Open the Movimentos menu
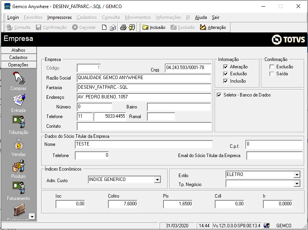Viewport: 308px width, 230px height. (138, 17)
